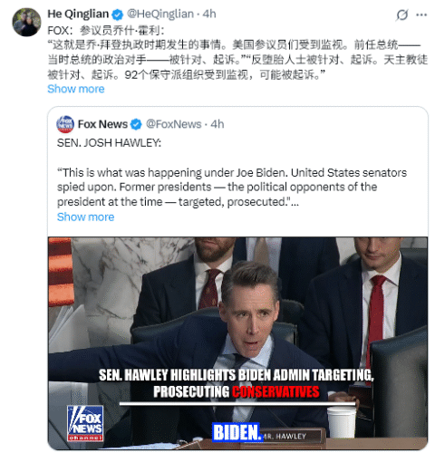
Task: Open the three-dot more options menu
Action: point(421,14)
